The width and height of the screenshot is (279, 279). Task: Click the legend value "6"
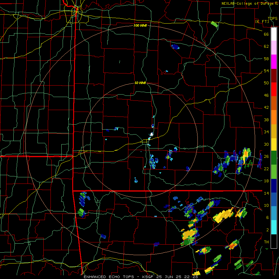[x=267, y=217]
